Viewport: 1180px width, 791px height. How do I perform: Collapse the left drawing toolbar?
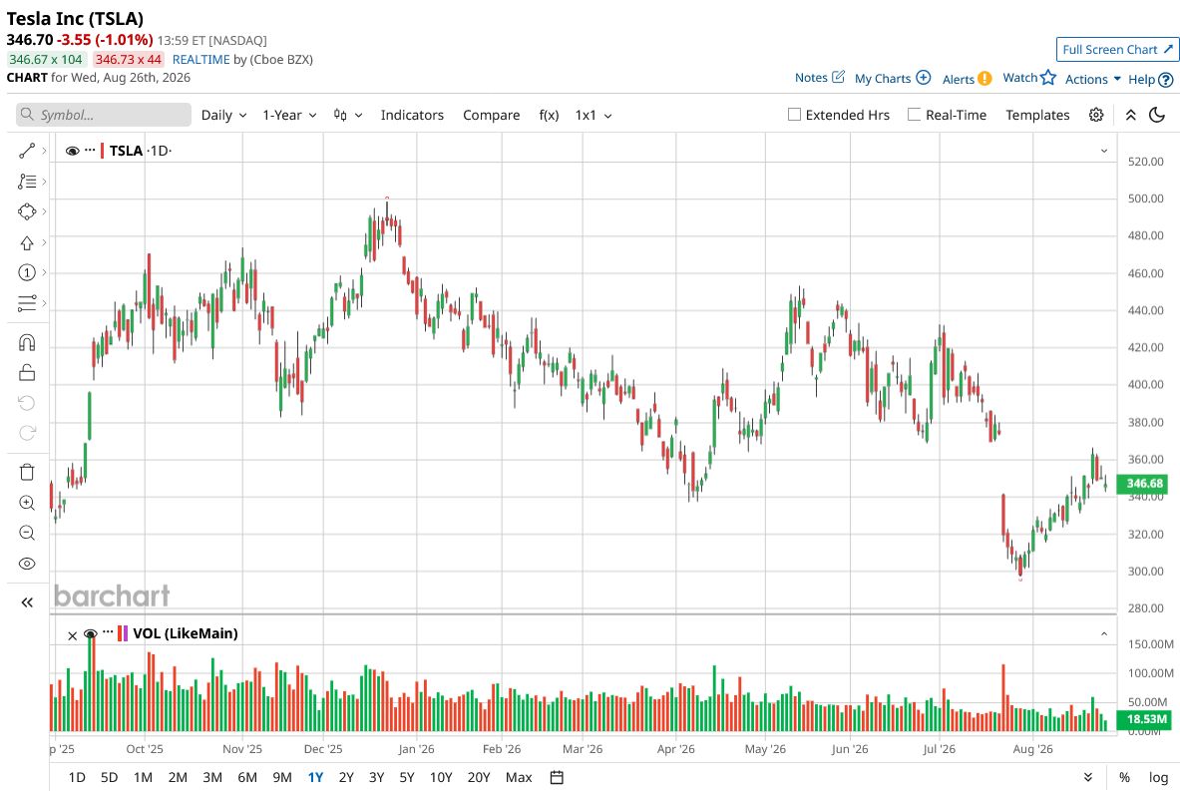[27, 602]
